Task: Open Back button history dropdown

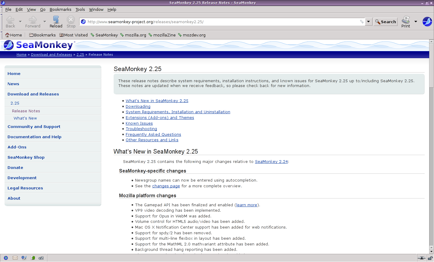Action: click(20, 22)
